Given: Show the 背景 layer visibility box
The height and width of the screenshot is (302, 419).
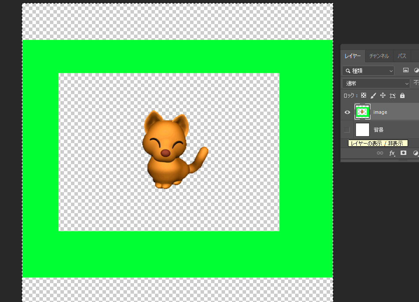Looking at the screenshot, I should pos(347,130).
